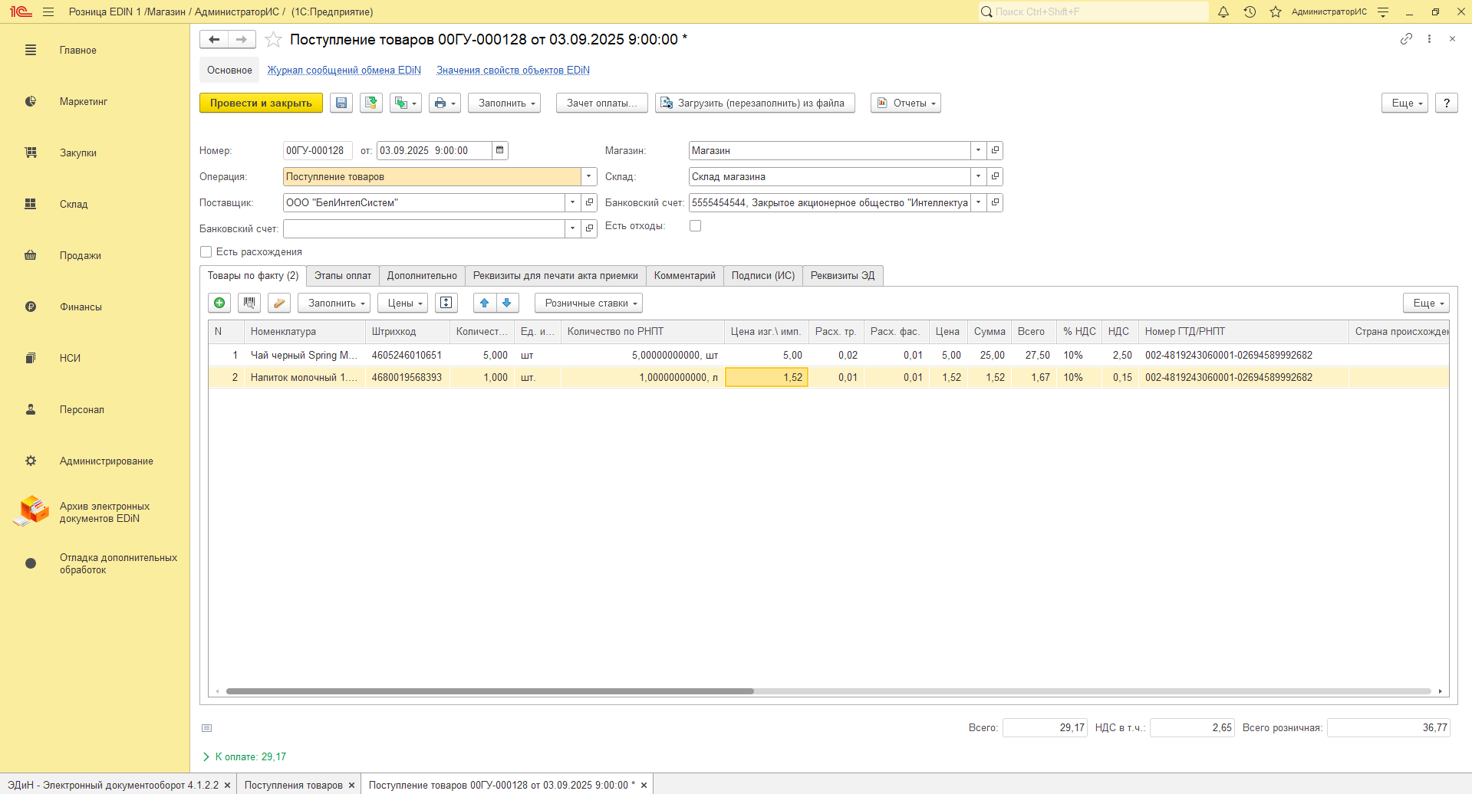Open barcode search in the goods table toolbar
The width and height of the screenshot is (1472, 794).
(x=249, y=303)
